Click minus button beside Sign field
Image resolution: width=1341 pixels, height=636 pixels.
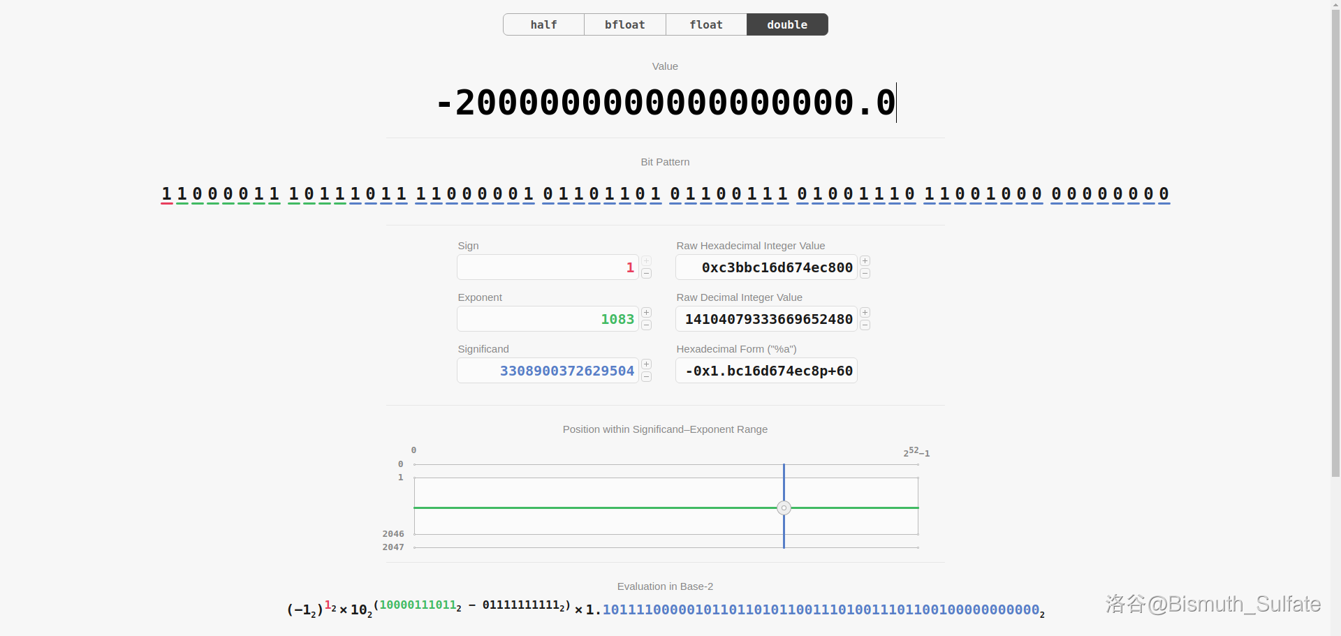tap(646, 274)
